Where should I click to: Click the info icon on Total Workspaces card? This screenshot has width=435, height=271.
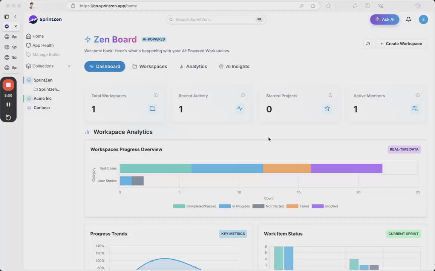click(156, 95)
